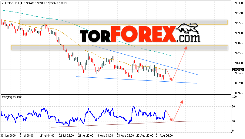Click the USDCHF,H4 symbol label
This screenshot has height=139, width=245.
[x=14, y=3]
